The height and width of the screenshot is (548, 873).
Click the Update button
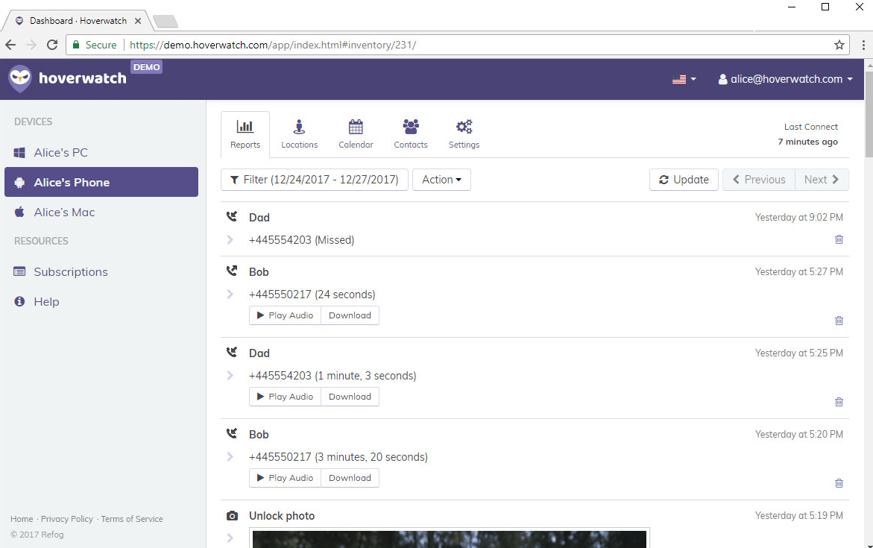coord(684,180)
